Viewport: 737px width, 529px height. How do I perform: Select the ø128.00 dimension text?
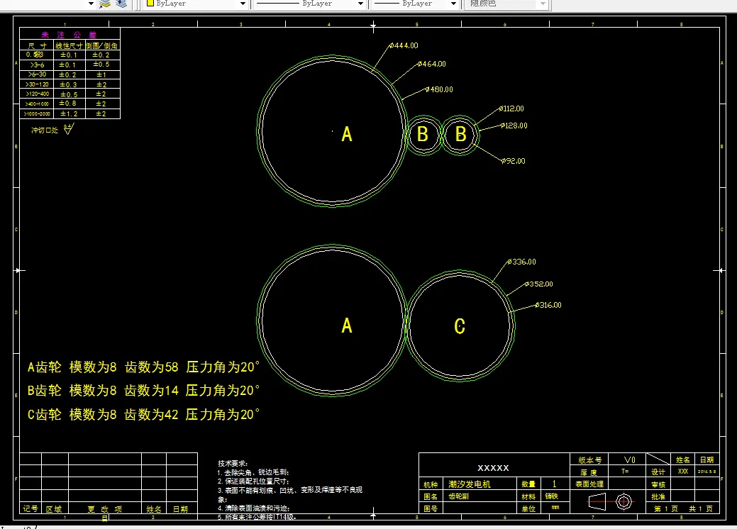point(514,126)
